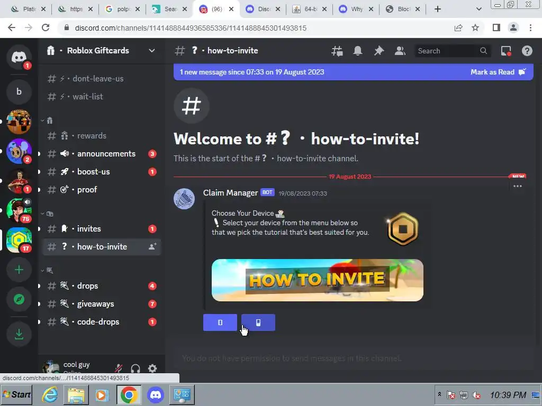The width and height of the screenshot is (542, 406).
Task: Click the Discord Search field
Action: tap(452, 51)
